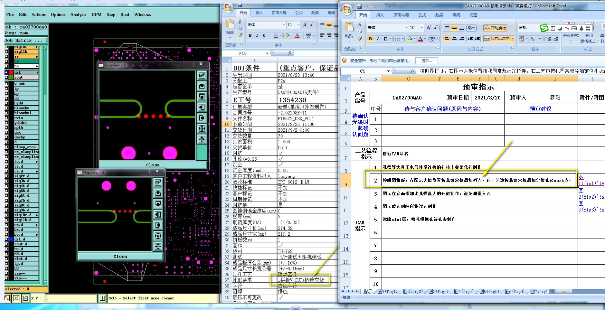The height and width of the screenshot is (310, 605).
Task: Toggle checkbox for v-cut layer
Action: click(x=6, y=84)
